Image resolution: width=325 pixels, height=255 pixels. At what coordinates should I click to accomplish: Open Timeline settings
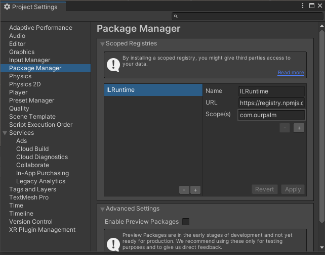click(x=21, y=213)
